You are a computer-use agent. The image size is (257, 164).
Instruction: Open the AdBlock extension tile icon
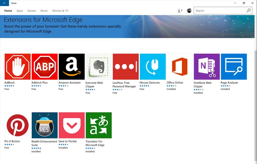tap(17, 67)
